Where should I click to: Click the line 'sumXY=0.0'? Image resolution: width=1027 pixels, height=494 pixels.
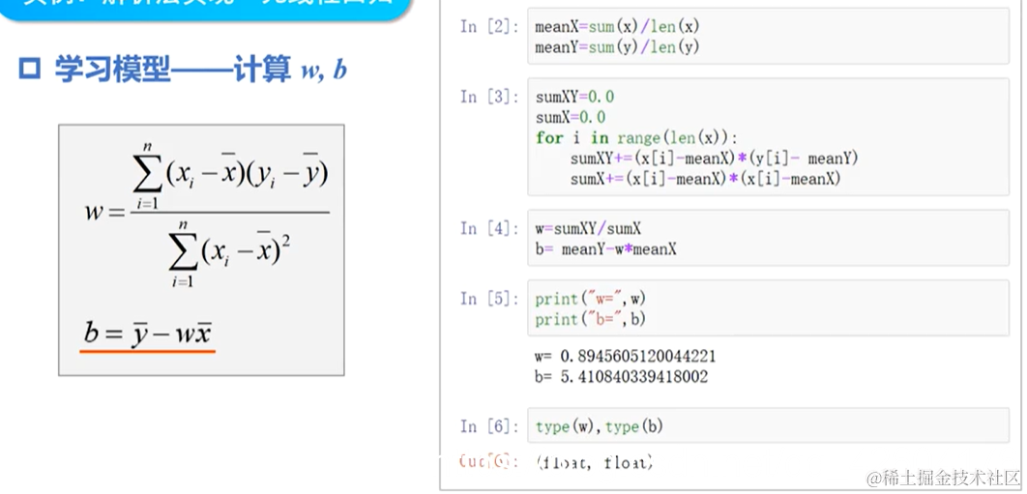point(574,97)
